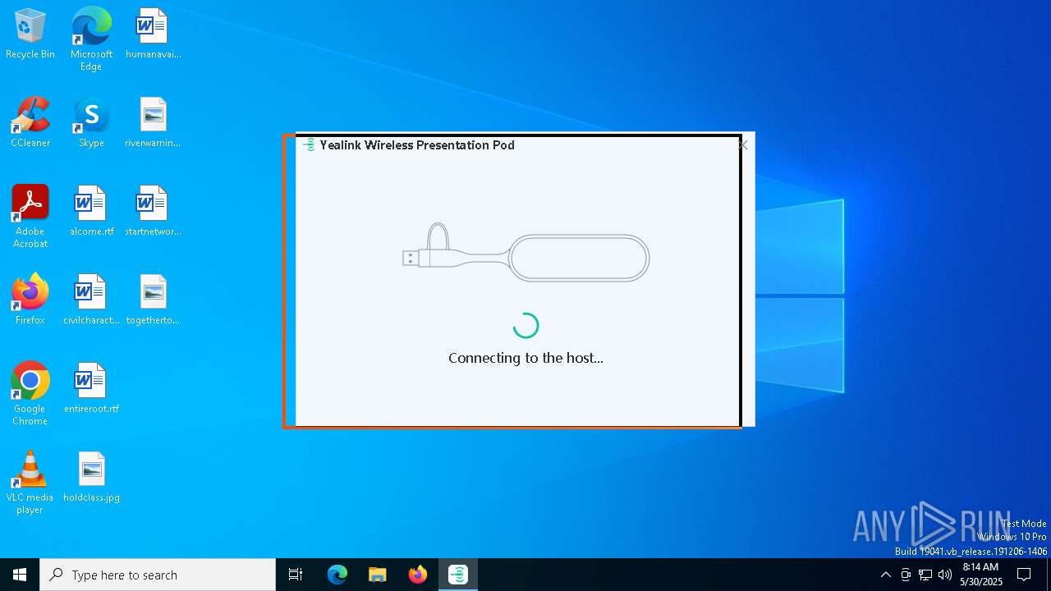Open Edge from the taskbar
This screenshot has height=591, width=1051.
point(337,575)
